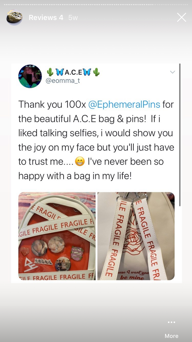This screenshot has width=192, height=342.
Task: Open the three-dots More options icon
Action: (x=172, y=322)
